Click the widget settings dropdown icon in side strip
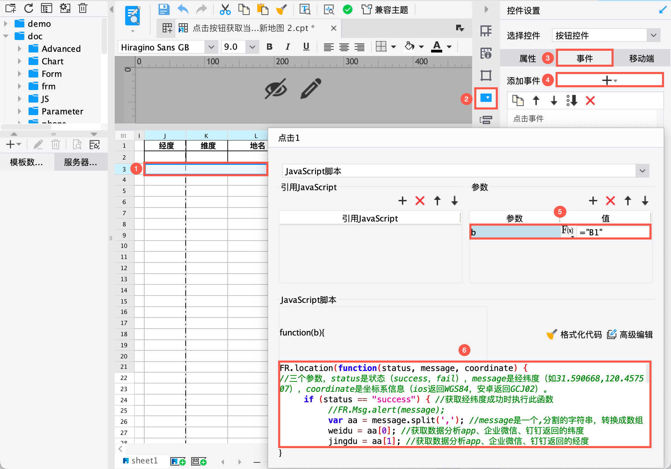Screen dimensions: 671x469 (486, 98)
